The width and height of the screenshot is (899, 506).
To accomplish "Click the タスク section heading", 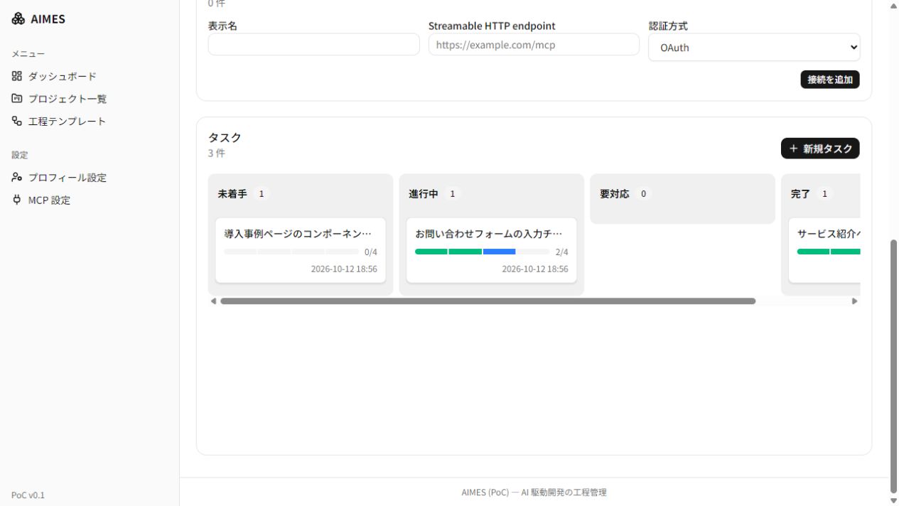I will 225,138.
